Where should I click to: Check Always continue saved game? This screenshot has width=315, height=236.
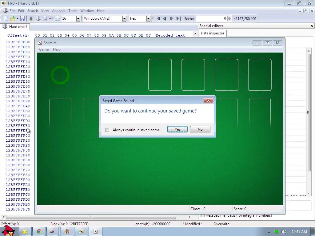pyautogui.click(x=107, y=130)
